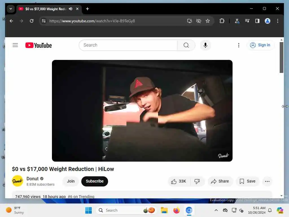The width and height of the screenshot is (289, 217).
Task: Go forward to next page
Action: (x=21, y=21)
